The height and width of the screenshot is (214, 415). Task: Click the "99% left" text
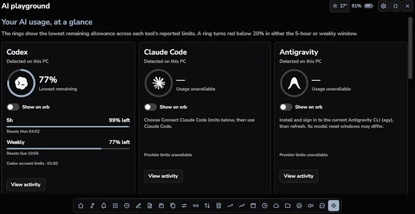coord(119,120)
